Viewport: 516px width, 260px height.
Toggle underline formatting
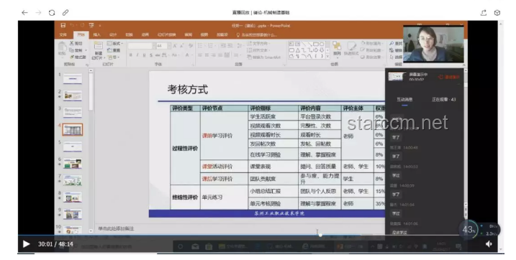click(144, 55)
